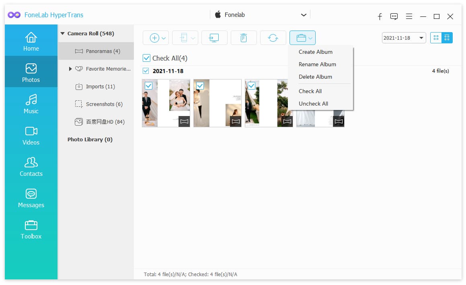
Task: Open the Toolbox sidebar item
Action: [x=31, y=230]
